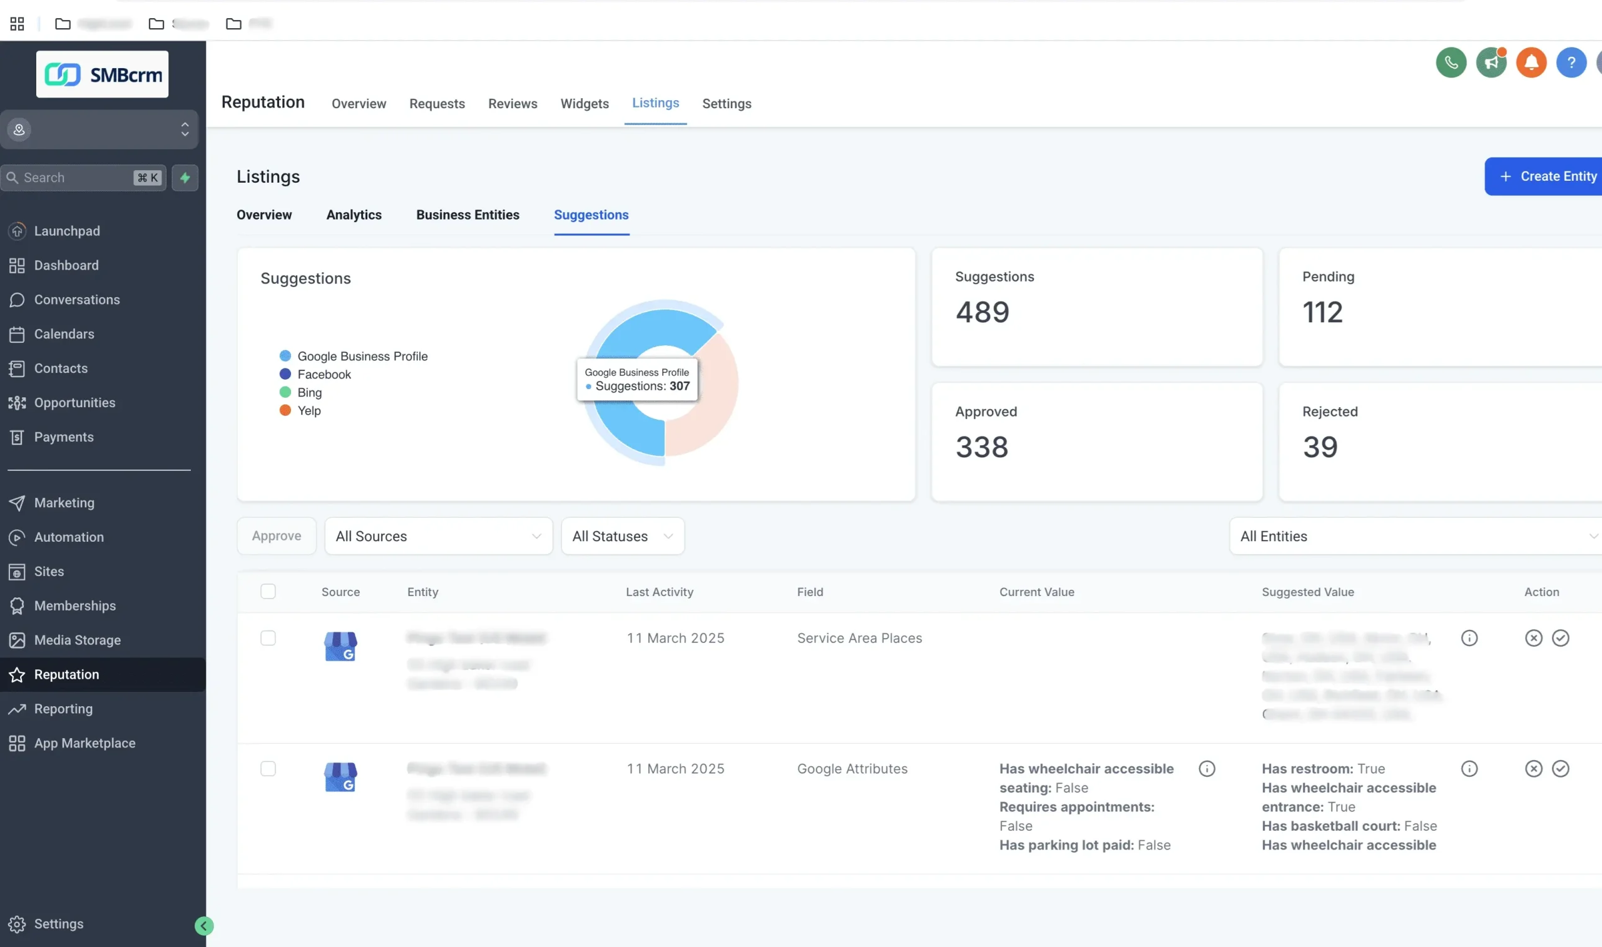Open Payments in the sidebar

click(x=64, y=437)
